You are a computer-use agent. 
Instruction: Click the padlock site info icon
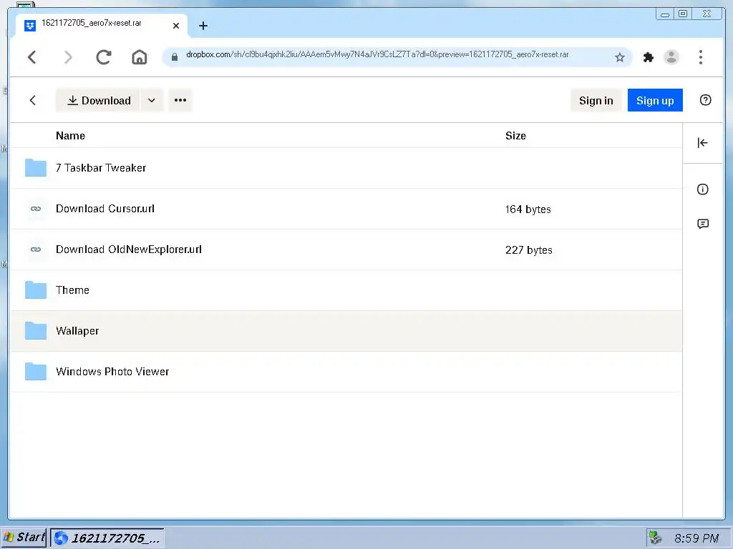[x=175, y=57]
